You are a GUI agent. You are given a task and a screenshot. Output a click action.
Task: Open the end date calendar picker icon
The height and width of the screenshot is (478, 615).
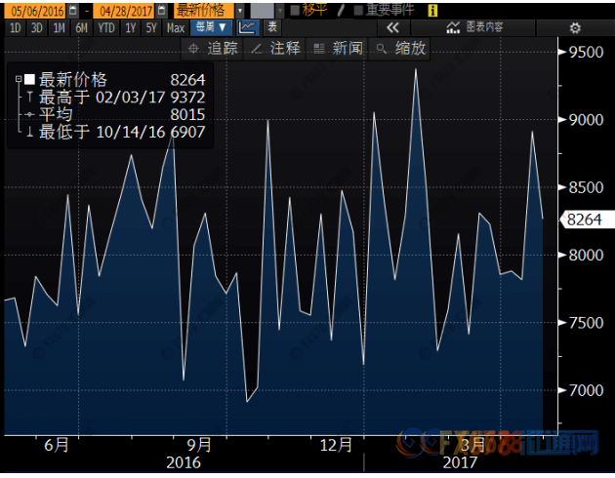point(161,10)
